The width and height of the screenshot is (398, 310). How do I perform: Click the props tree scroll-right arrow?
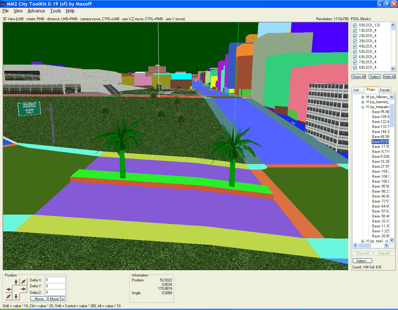386,245
